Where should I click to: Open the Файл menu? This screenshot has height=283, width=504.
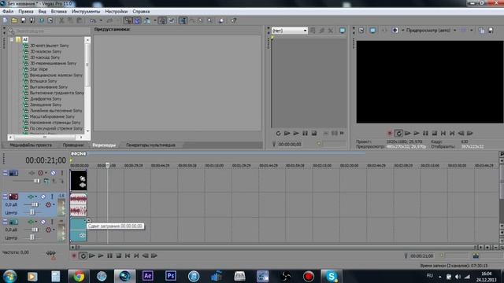tap(8, 11)
